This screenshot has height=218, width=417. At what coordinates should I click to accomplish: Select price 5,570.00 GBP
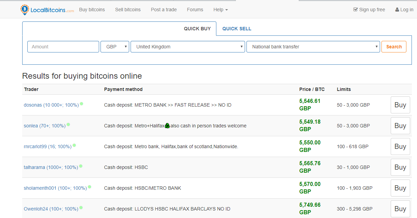click(310, 188)
